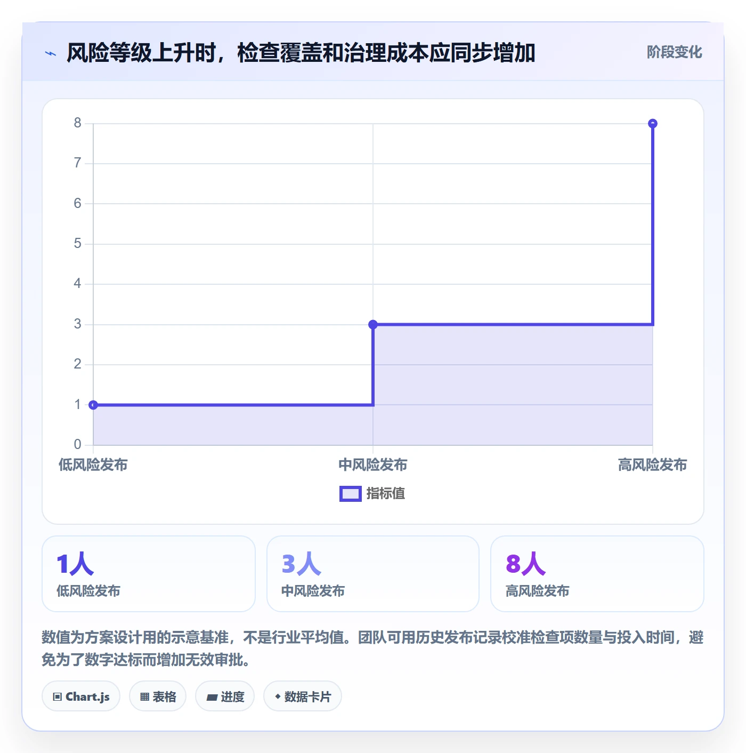Click the 进度 tag
This screenshot has width=746, height=753.
(x=225, y=696)
